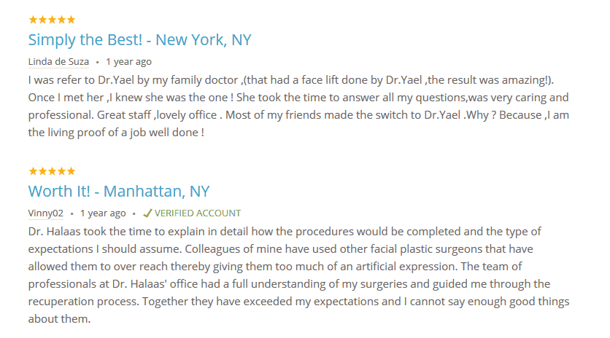The width and height of the screenshot is (610, 338).
Task: Click the third star above Simply the Best review
Action: [52, 20]
